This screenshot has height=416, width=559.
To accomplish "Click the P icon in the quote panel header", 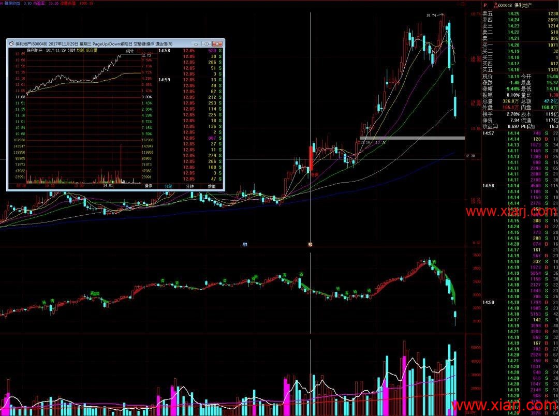I will tap(485, 5).
